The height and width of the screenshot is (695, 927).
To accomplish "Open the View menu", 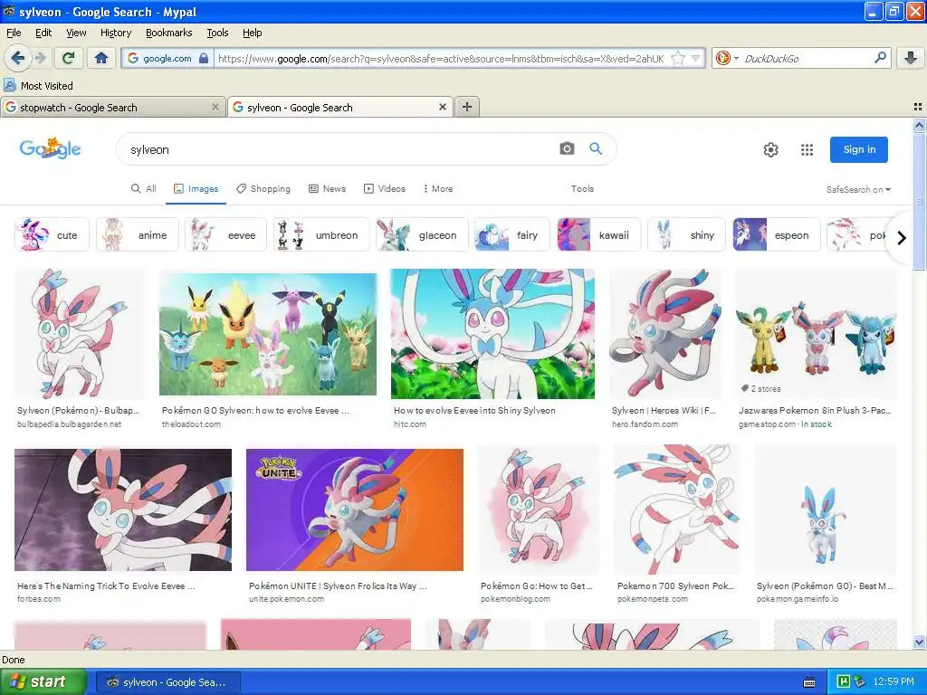I will pyautogui.click(x=76, y=33).
